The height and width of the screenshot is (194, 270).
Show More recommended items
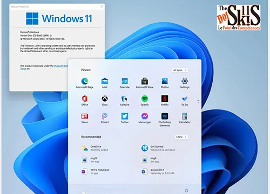click(181, 137)
